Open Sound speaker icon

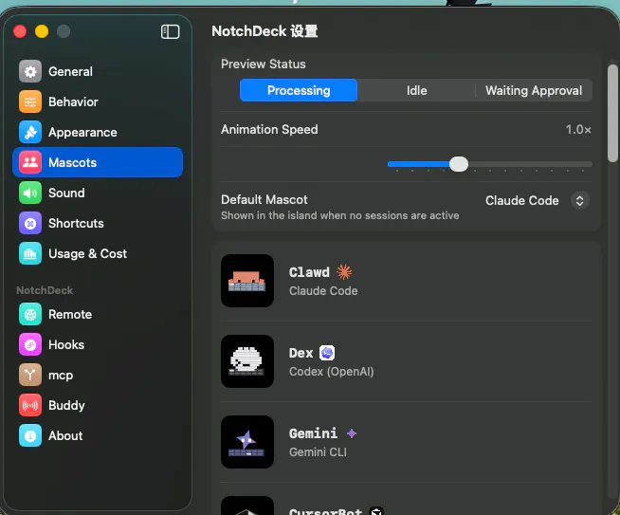30,193
